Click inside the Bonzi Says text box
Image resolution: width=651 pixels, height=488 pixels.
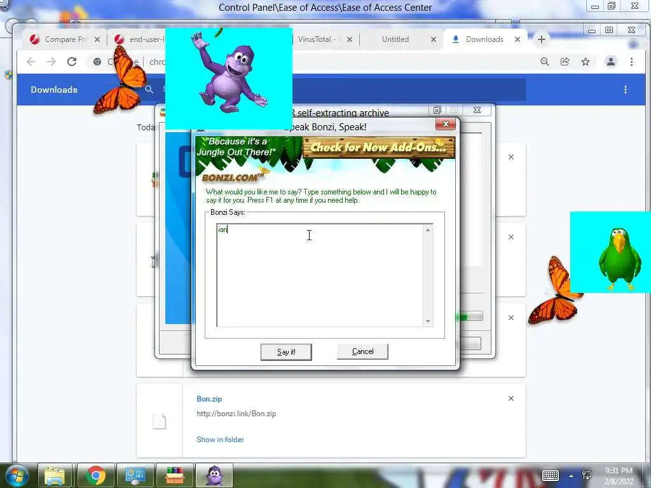320,275
